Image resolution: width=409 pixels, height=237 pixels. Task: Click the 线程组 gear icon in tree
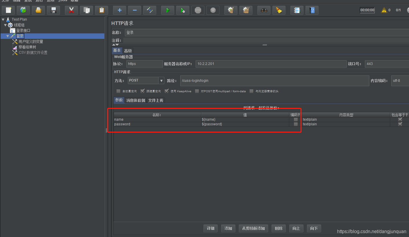click(x=10, y=25)
